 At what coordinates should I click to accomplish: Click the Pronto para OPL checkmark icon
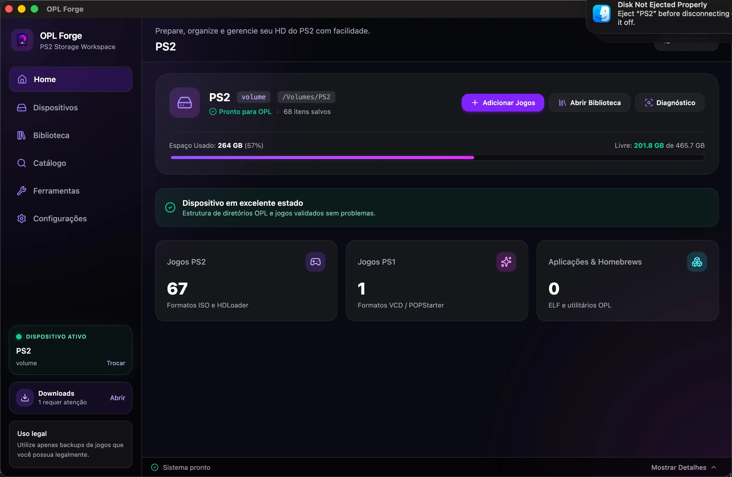[x=213, y=112]
